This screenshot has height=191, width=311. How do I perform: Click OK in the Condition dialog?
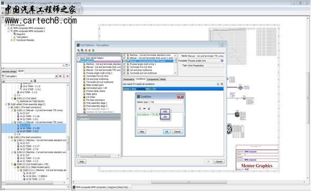(x=167, y=132)
